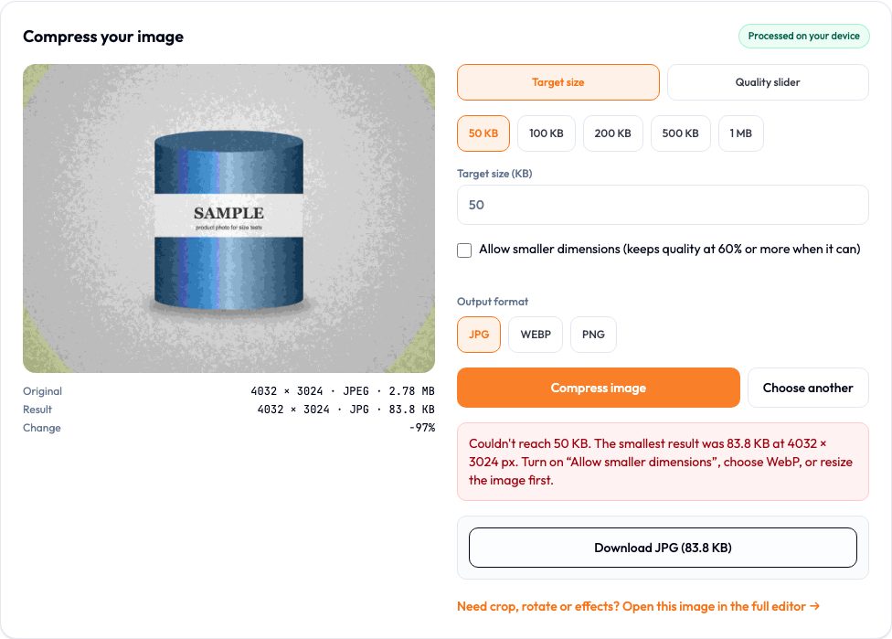Viewport: 892px width, 639px height.
Task: Select the 200 KB preset
Action: pos(612,133)
